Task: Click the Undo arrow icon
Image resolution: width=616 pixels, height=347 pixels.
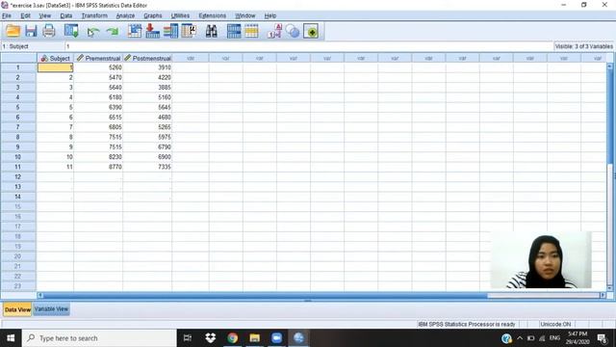Action: pos(93,32)
